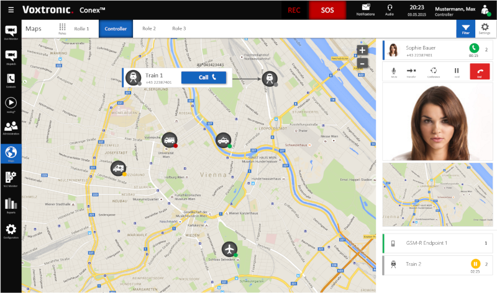Click the Sophie Bauer phone number +43 22387401
This screenshot has width=497, height=293.
[x=419, y=55]
